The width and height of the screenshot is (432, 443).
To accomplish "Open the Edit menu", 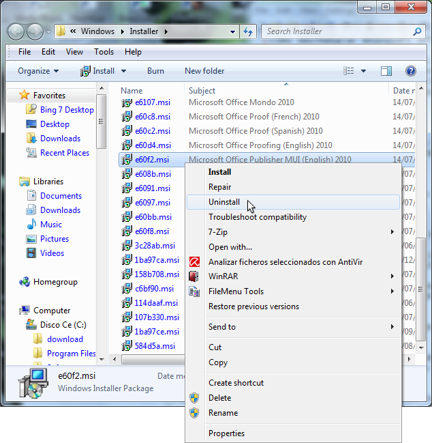I will pyautogui.click(x=48, y=52).
